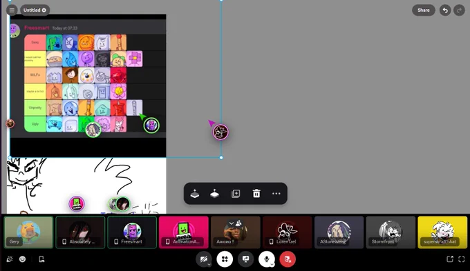Select AStoneWeeg's participant tile
Image resolution: width=470 pixels, height=271 pixels.
pos(339,232)
